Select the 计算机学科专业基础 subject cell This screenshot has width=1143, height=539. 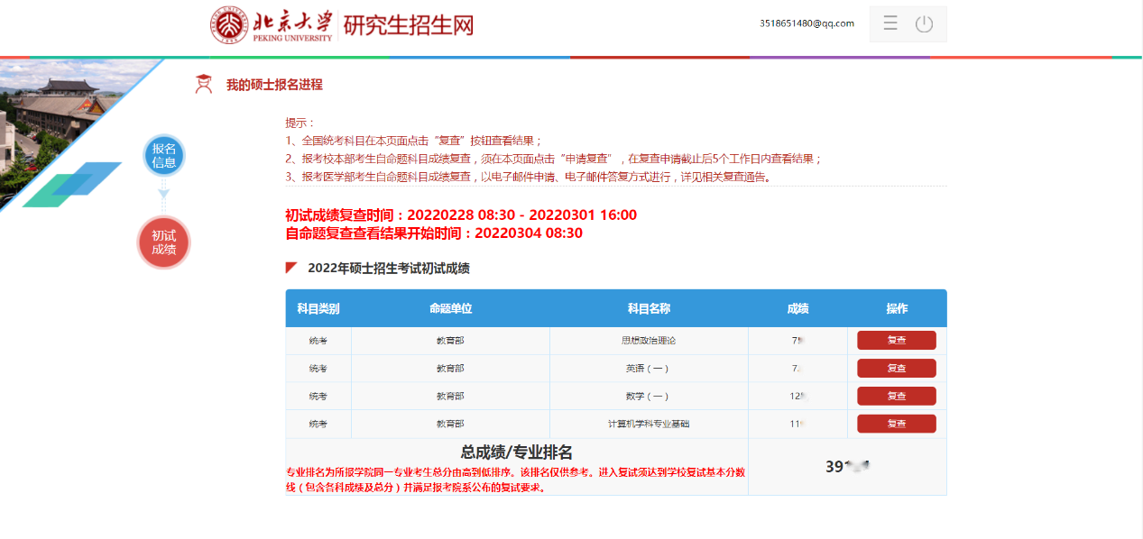[x=649, y=424]
